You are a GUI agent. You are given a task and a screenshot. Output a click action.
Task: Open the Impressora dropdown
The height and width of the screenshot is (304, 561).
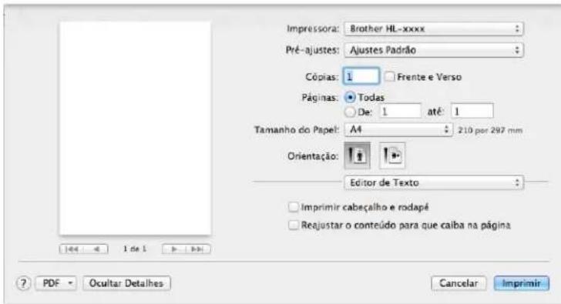434,29
